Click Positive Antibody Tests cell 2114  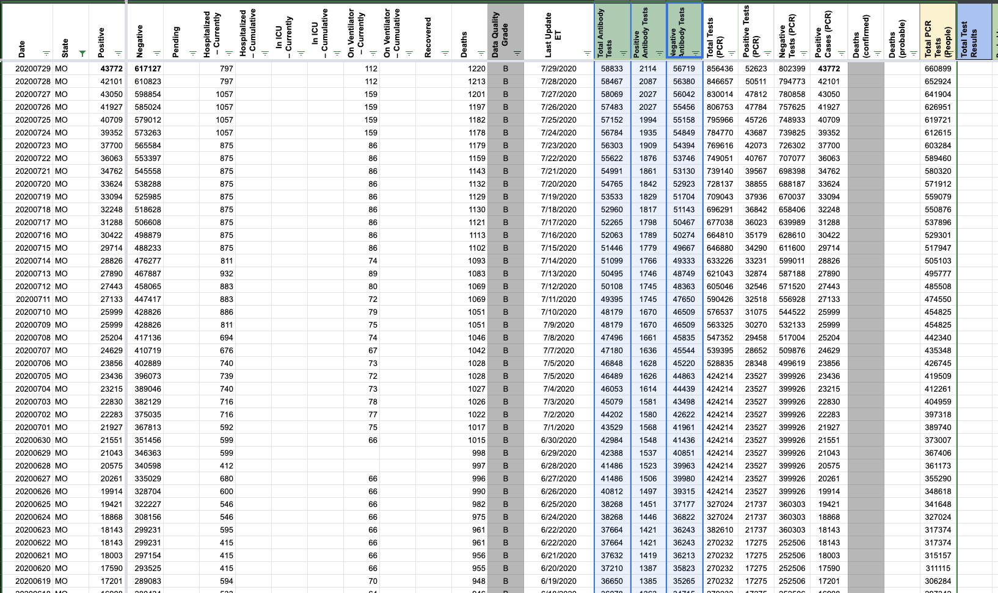click(648, 69)
